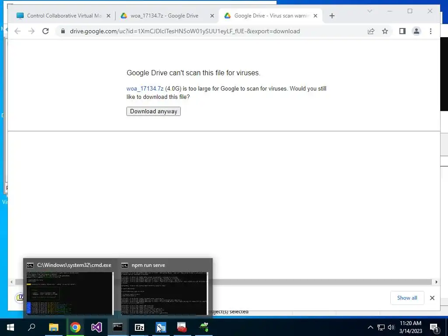Open clock showing 11:20 AM
The width and height of the screenshot is (448, 336).
coord(410,327)
